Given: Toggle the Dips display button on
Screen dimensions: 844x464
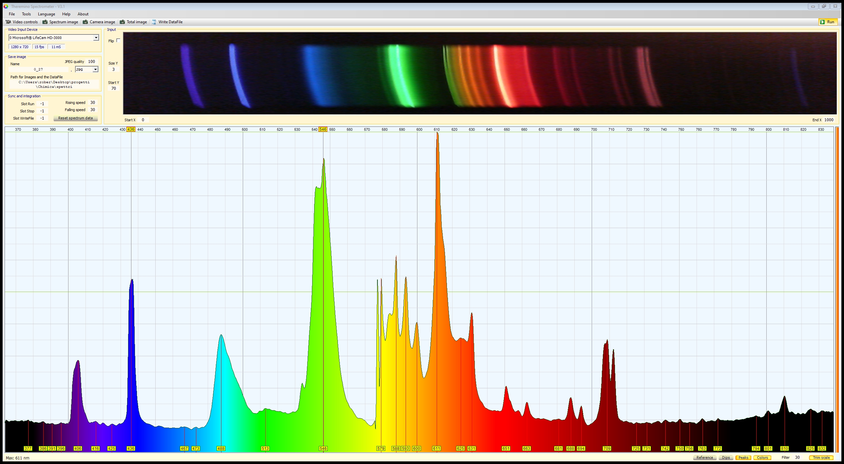Looking at the screenshot, I should click(726, 457).
